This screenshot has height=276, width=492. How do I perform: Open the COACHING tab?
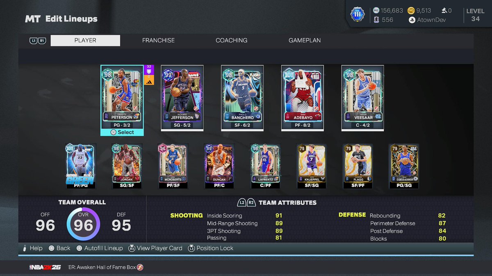click(x=232, y=40)
